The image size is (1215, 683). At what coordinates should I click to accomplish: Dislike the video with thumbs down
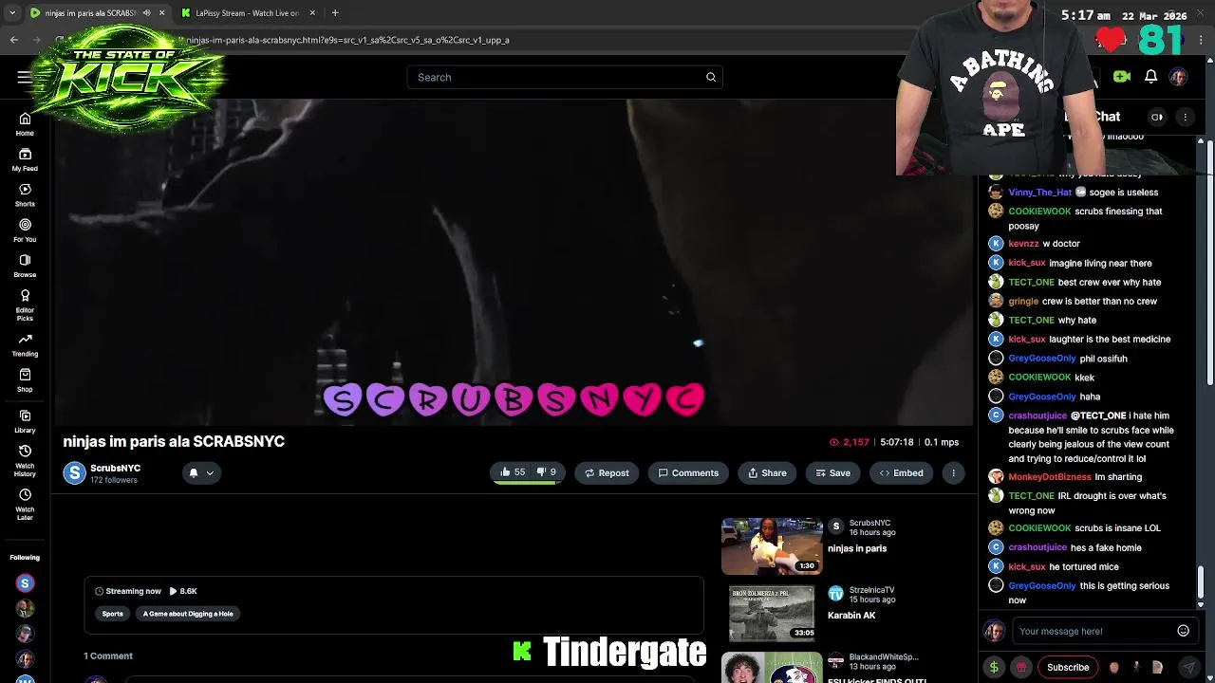tap(547, 472)
